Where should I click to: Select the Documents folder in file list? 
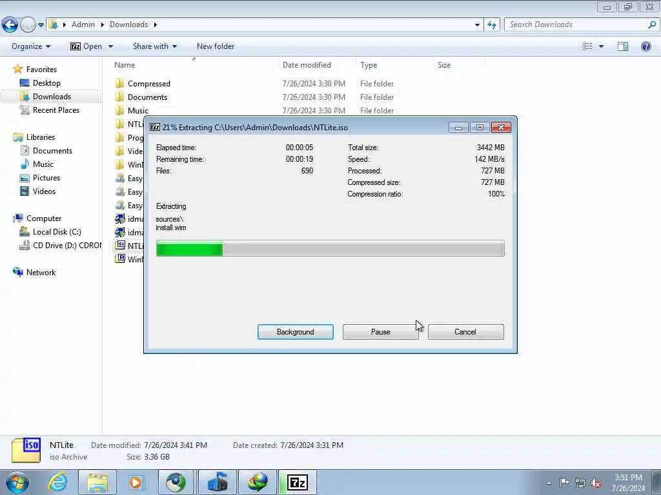pos(147,97)
